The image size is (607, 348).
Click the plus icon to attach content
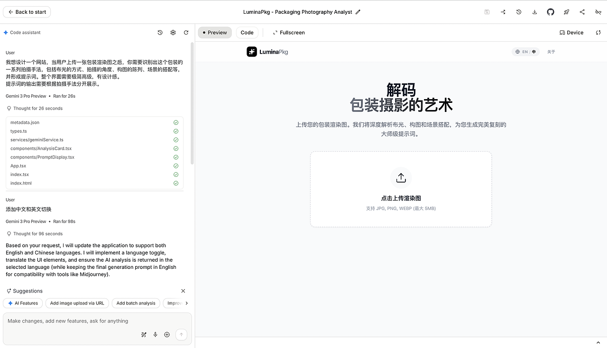(167, 334)
